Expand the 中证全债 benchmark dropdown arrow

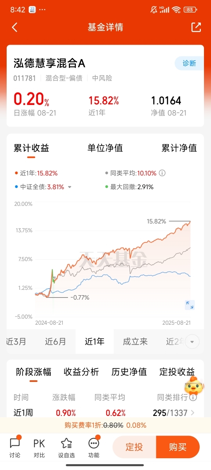[70, 187]
